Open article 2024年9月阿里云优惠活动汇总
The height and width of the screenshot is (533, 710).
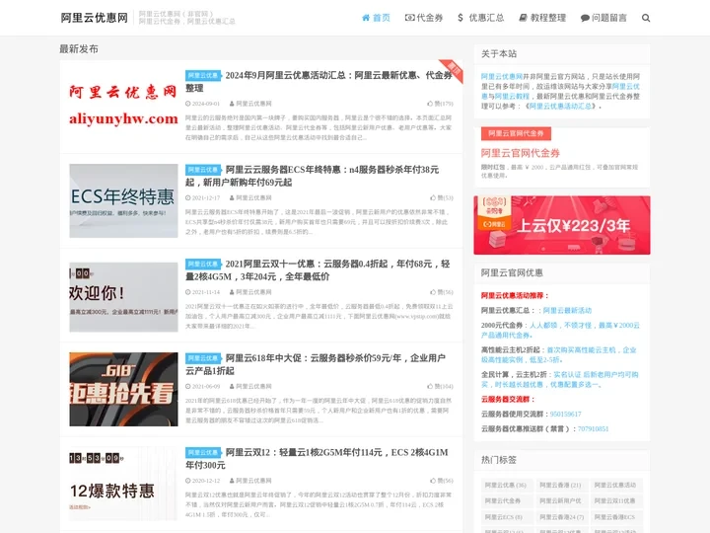pos(319,82)
